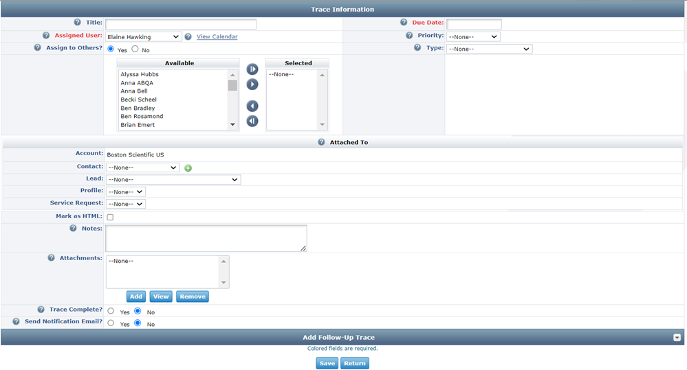
Task: Open help icon for Trace Complete
Action: click(x=41, y=309)
